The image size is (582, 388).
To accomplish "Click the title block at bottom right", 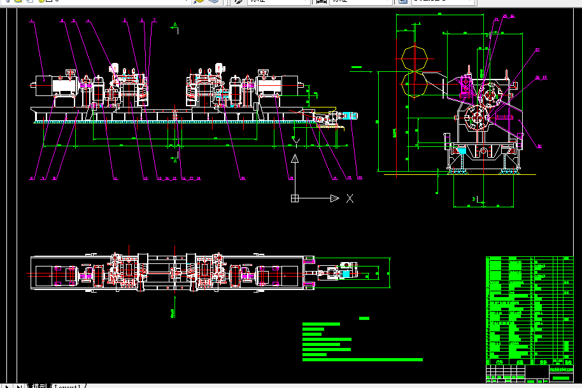I will (529, 374).
